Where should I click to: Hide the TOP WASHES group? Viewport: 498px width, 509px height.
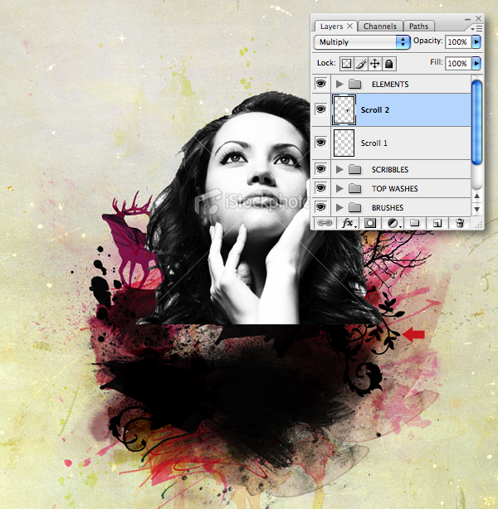(x=321, y=188)
